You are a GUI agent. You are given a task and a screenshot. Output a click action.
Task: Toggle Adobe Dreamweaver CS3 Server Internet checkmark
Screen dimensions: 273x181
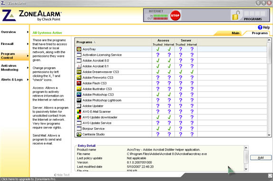(x=192, y=72)
